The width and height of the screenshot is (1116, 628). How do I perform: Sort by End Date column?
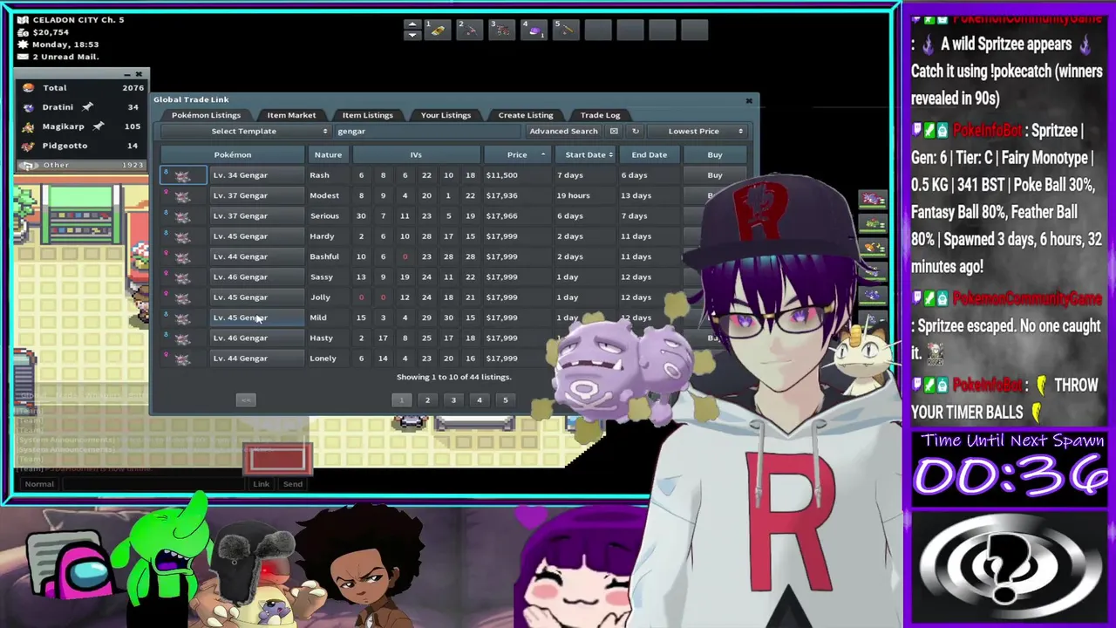[x=650, y=154]
